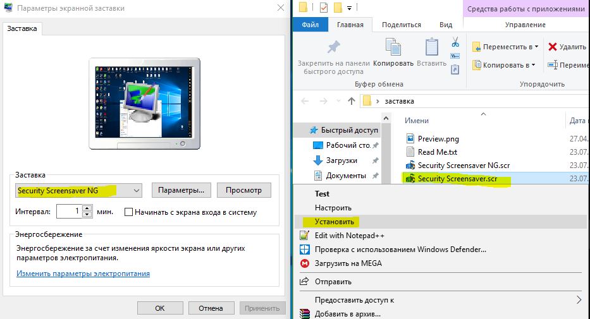The image size is (590, 319).
Task: Click the Forward arrow in Explorer navigation
Action: [323, 100]
